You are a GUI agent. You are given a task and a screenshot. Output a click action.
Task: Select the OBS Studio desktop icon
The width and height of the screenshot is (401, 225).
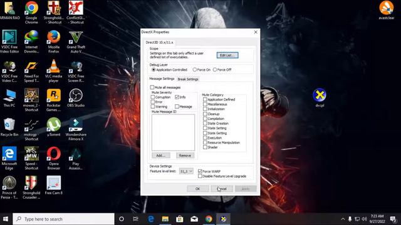[76, 98]
